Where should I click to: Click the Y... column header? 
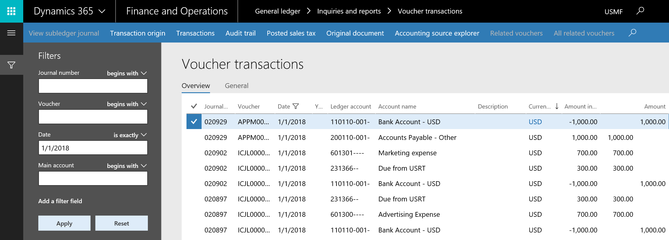tap(319, 106)
